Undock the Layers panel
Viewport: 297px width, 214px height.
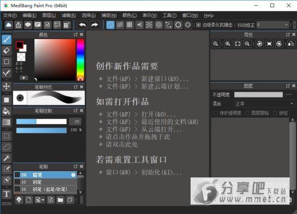click(288, 86)
